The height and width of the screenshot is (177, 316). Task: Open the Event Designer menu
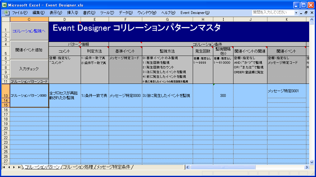point(195,13)
